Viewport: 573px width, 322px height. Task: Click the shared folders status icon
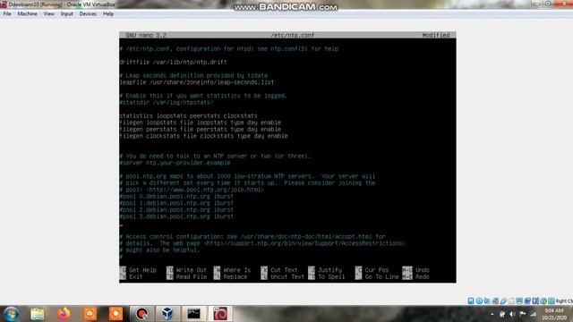pos(511,301)
